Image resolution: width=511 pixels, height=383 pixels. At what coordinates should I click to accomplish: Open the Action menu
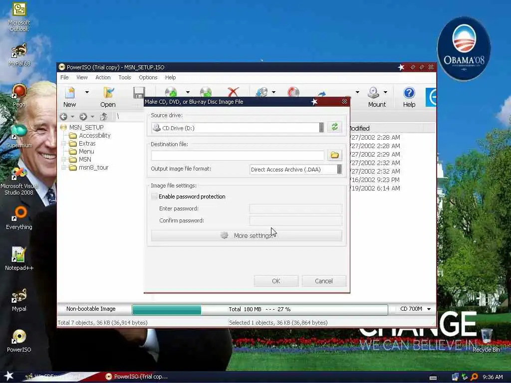103,77
